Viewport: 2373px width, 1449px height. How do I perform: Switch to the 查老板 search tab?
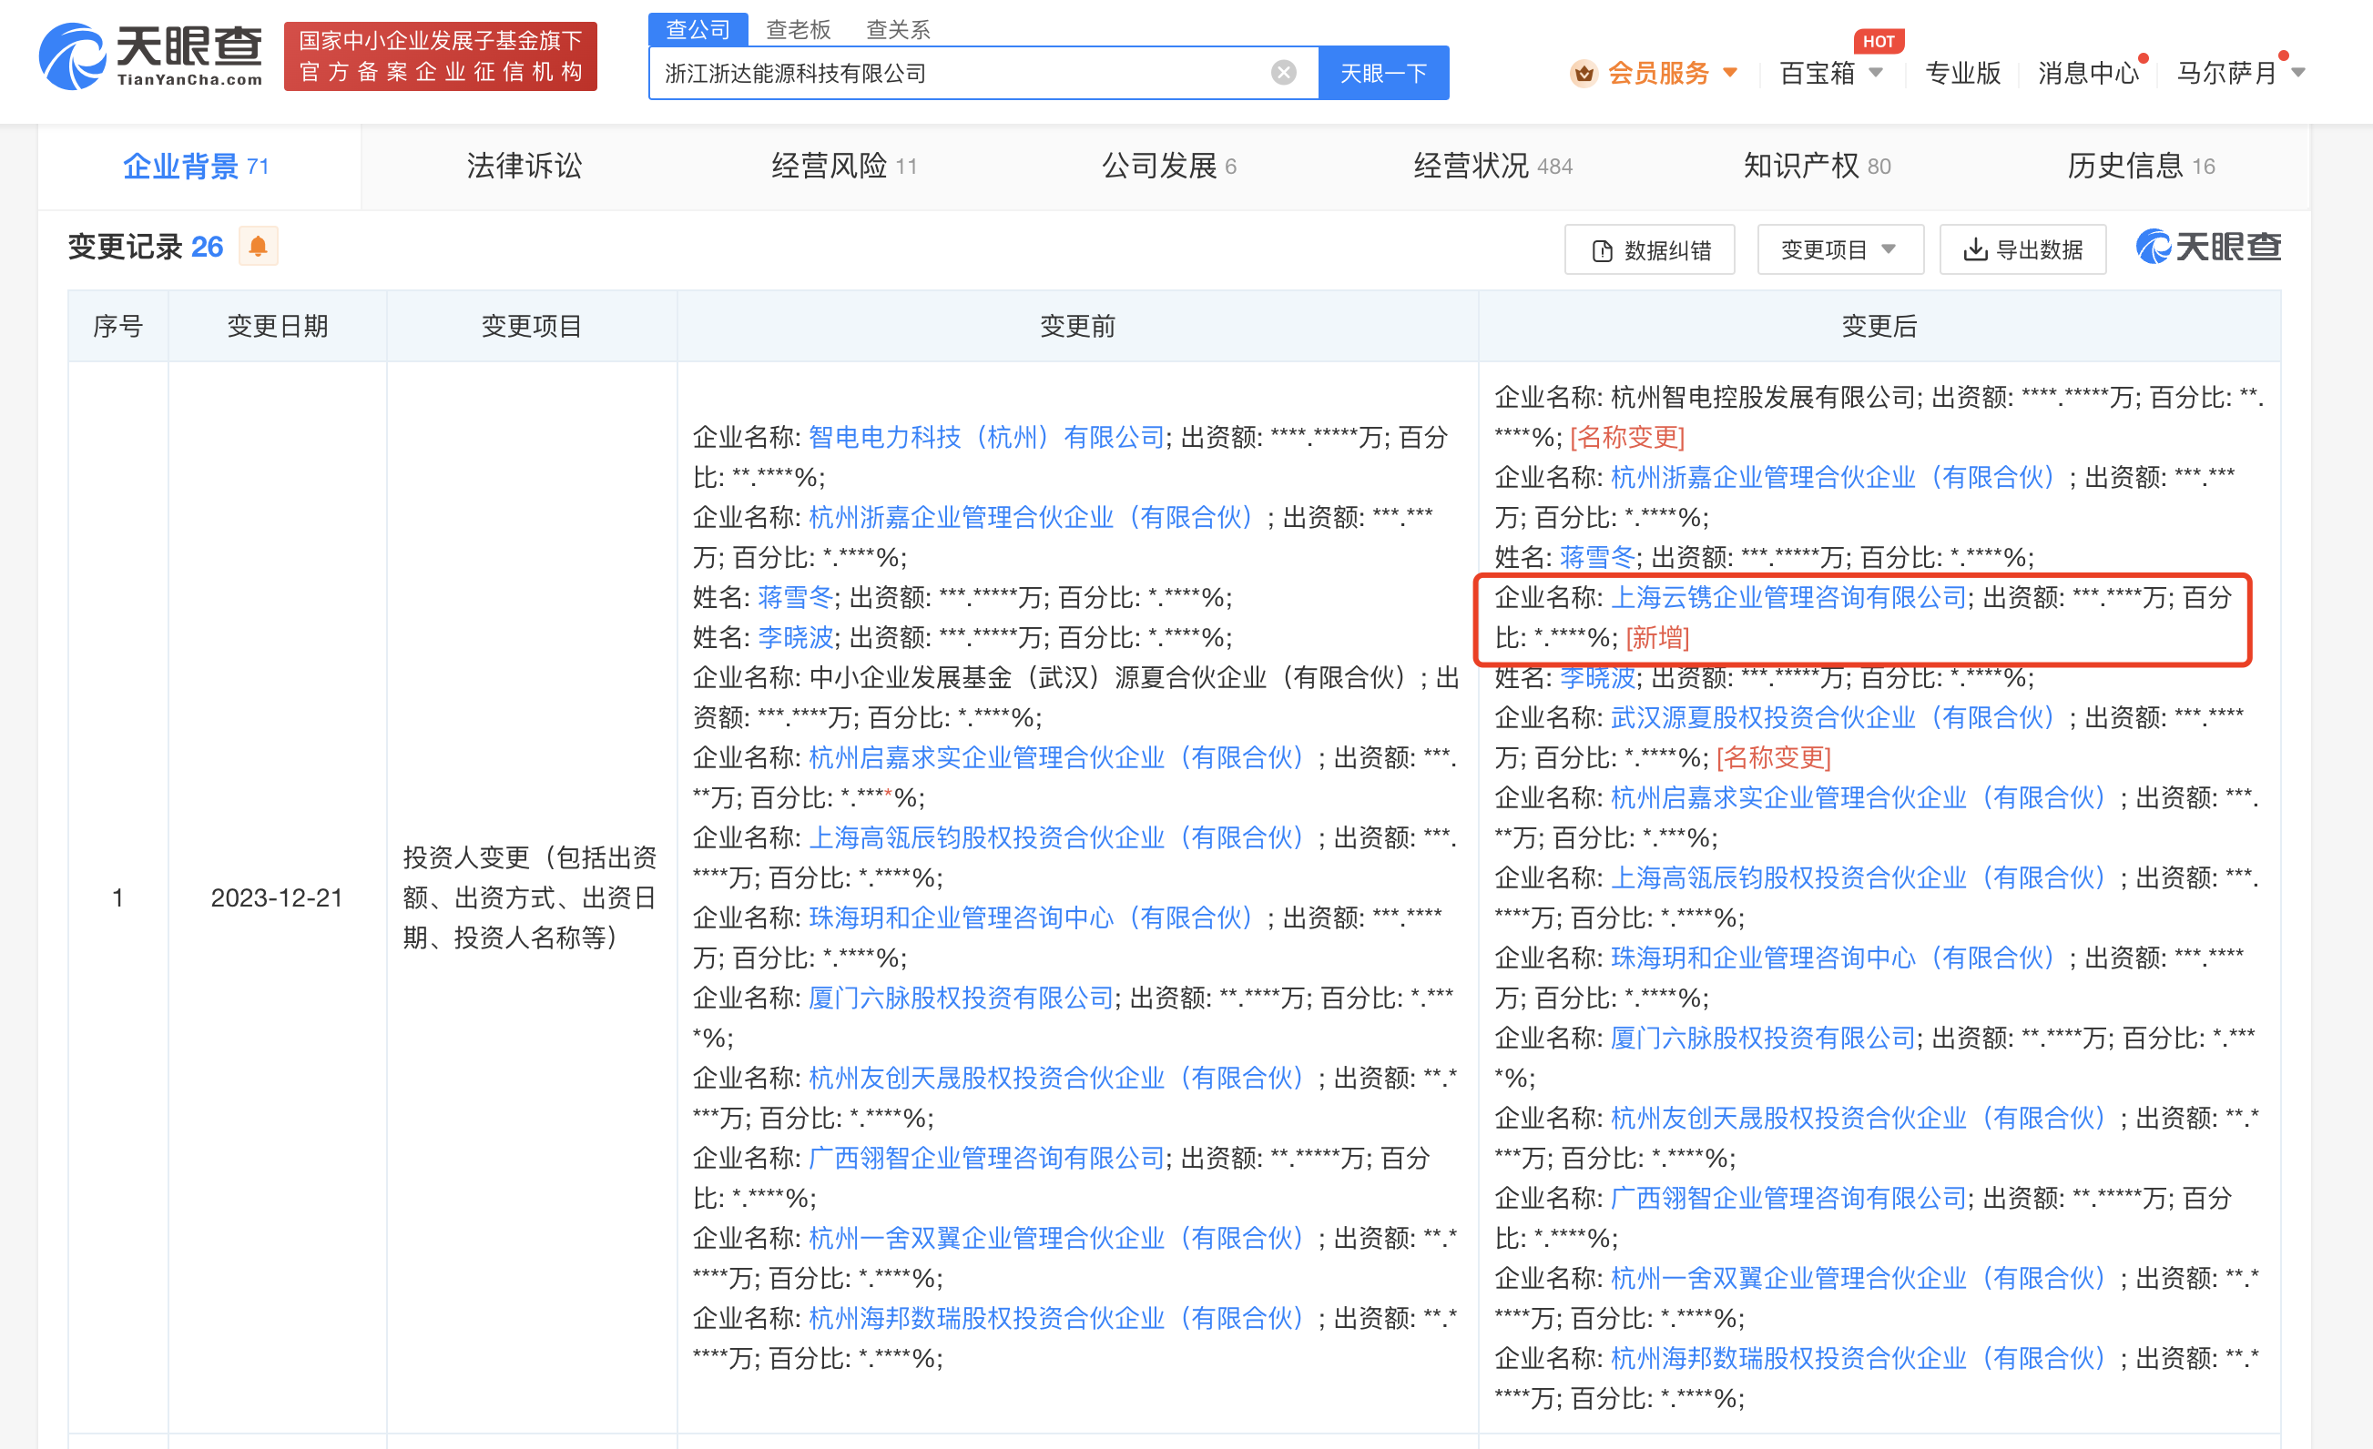point(799,30)
